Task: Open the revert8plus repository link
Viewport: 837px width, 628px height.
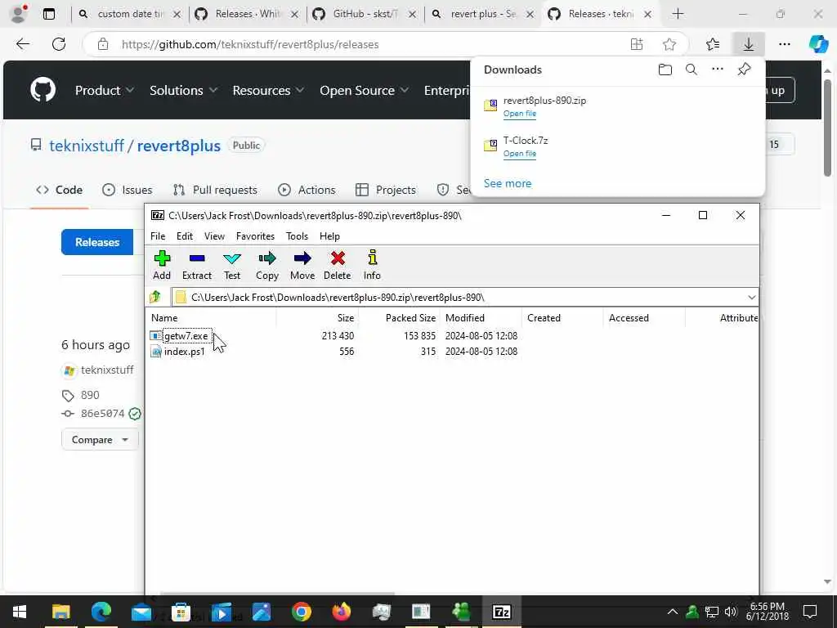Action: (178, 146)
